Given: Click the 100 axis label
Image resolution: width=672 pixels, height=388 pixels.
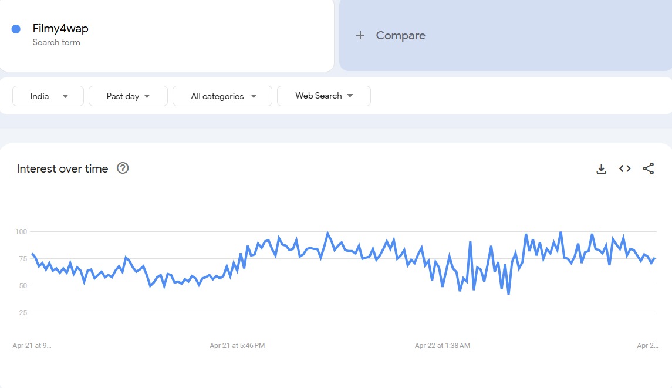Looking at the screenshot, I should [x=21, y=231].
